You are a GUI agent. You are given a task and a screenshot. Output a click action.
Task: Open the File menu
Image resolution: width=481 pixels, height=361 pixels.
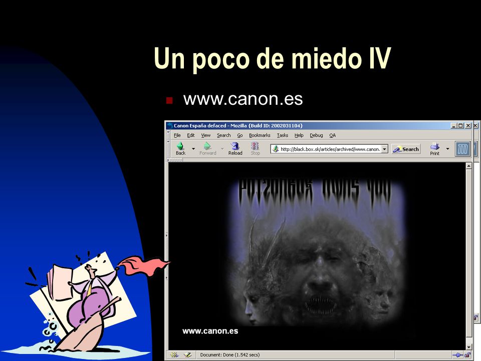pyautogui.click(x=177, y=135)
